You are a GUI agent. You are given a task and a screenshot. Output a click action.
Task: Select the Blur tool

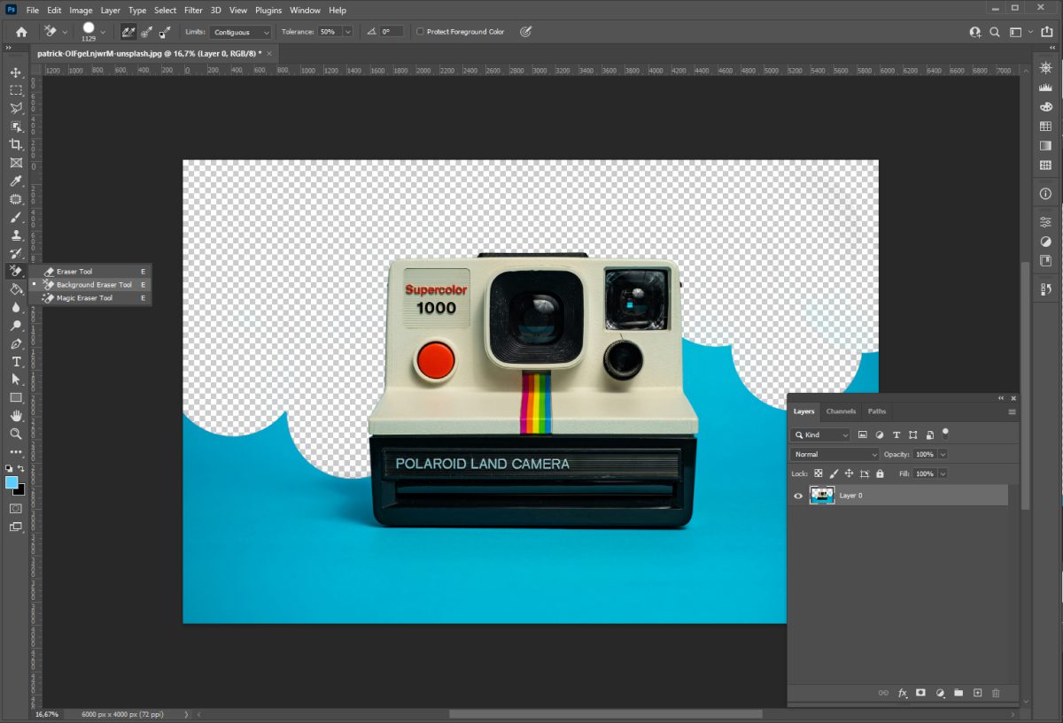[16, 307]
